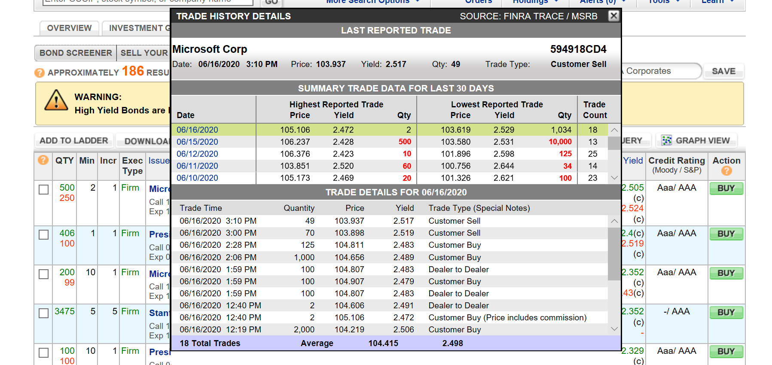Viewport: 772px width, 365px height.
Task: Click the Graph View grid icon
Action: 667,140
